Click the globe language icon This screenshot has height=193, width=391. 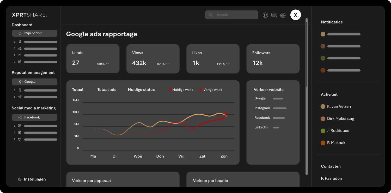[283, 15]
